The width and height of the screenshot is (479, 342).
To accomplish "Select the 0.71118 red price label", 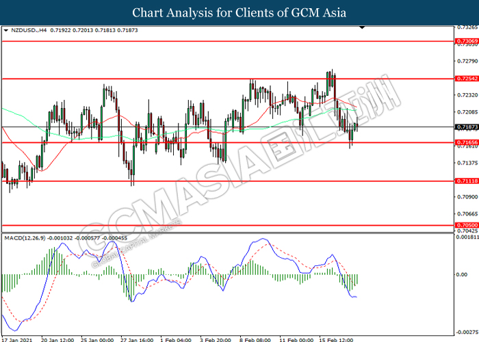I will (466, 181).
